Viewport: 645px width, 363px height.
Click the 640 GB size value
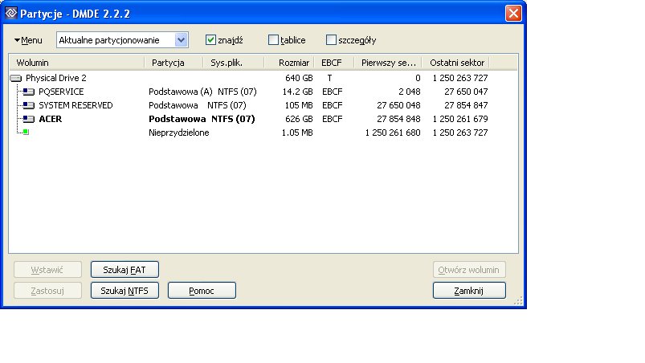click(x=299, y=78)
